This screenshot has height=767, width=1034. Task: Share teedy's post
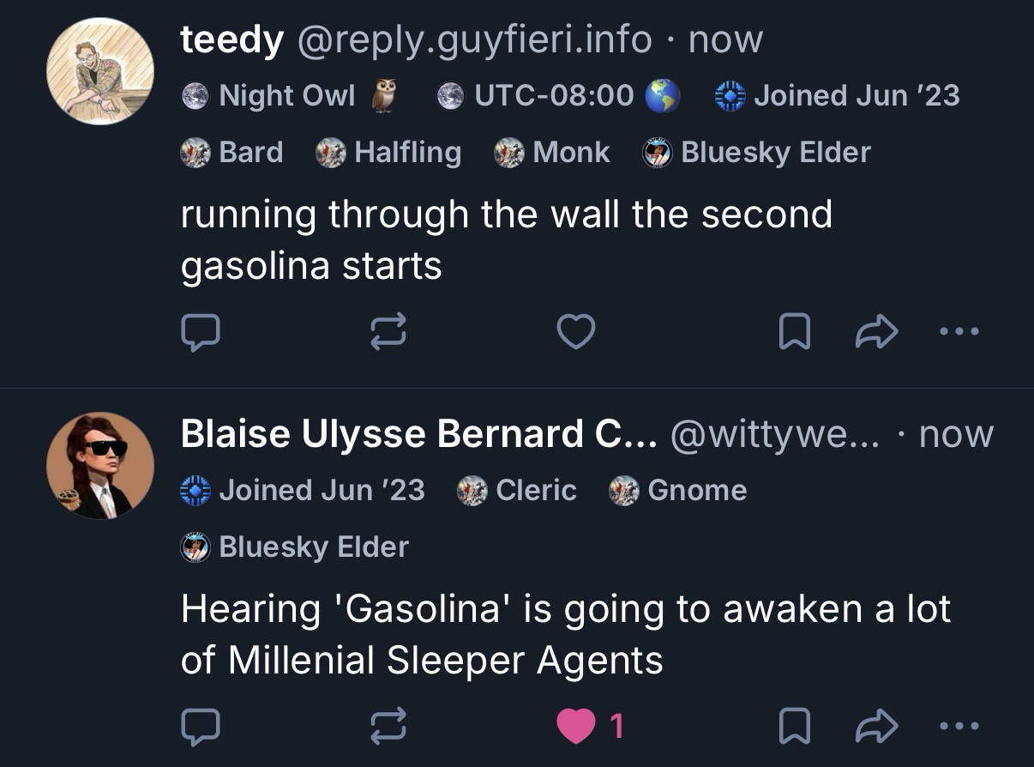(x=876, y=333)
